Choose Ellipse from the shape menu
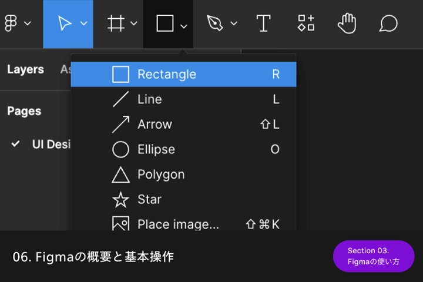Viewport: 423px width, 282px height. pos(183,149)
